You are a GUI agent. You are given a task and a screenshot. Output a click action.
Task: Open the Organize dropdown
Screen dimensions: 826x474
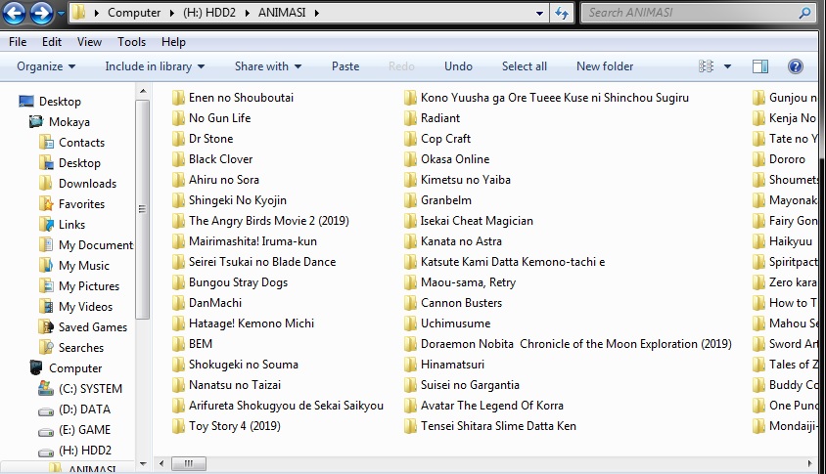pos(46,66)
